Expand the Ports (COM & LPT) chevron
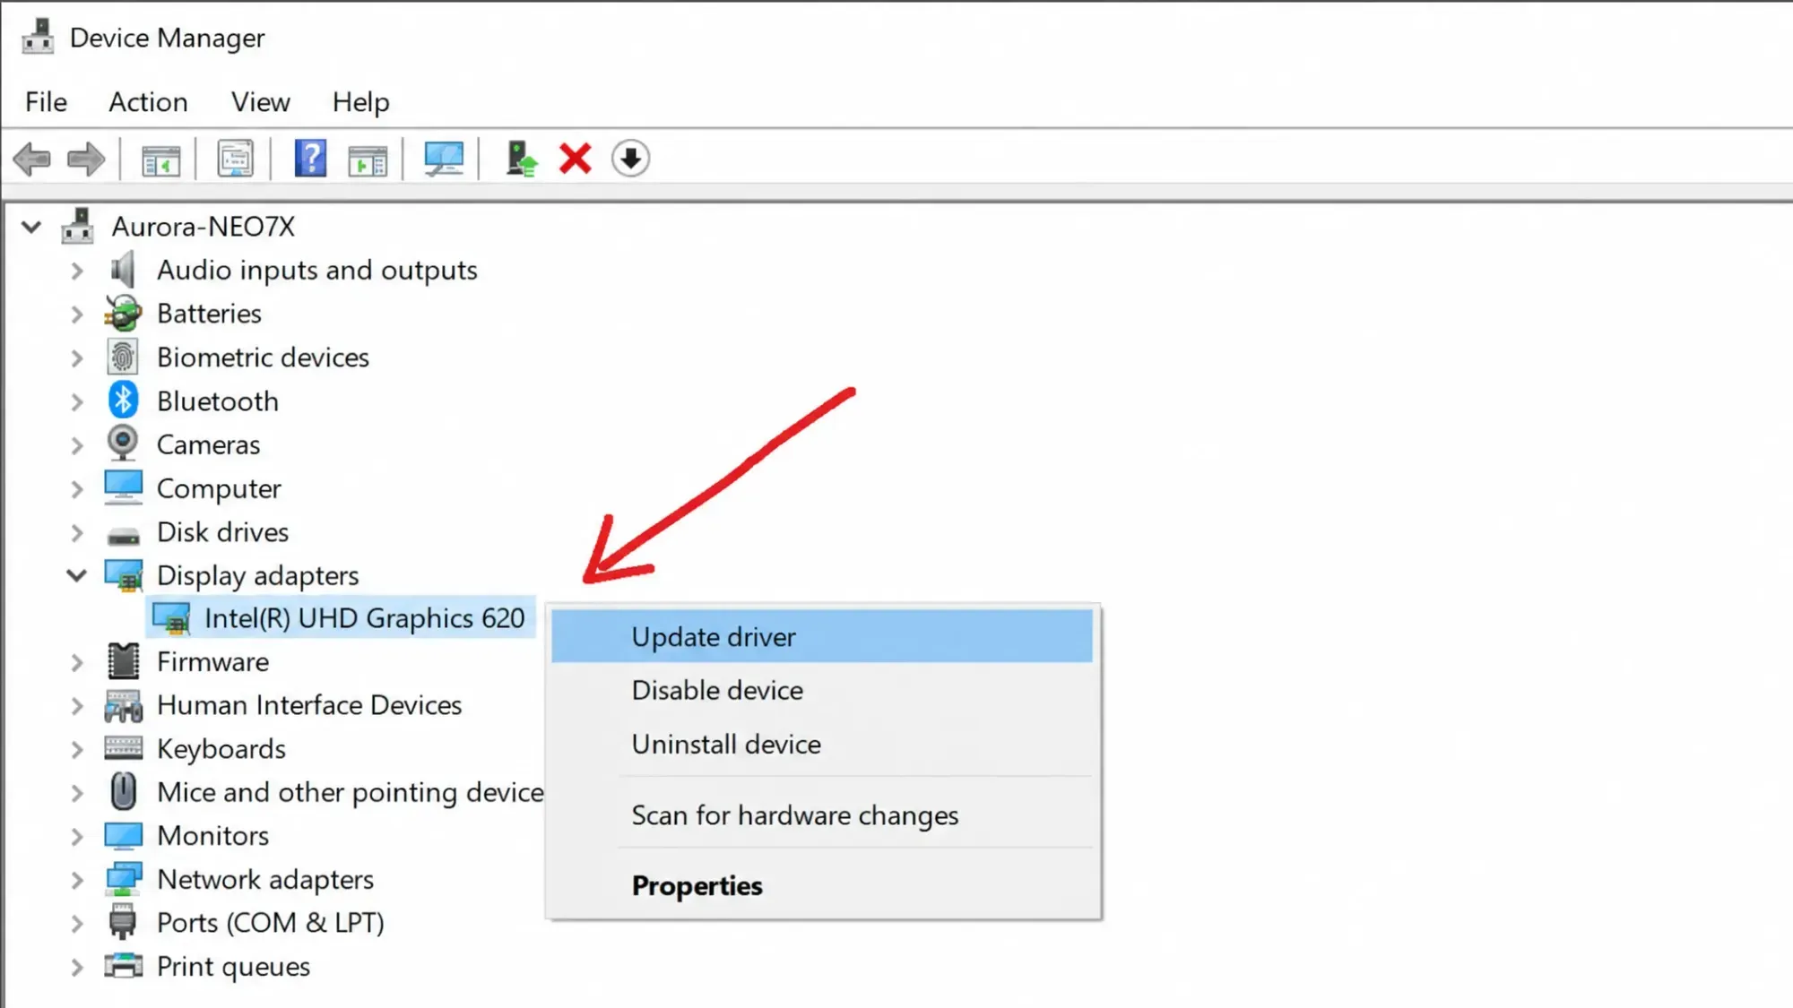The image size is (1793, 1008). coord(77,923)
